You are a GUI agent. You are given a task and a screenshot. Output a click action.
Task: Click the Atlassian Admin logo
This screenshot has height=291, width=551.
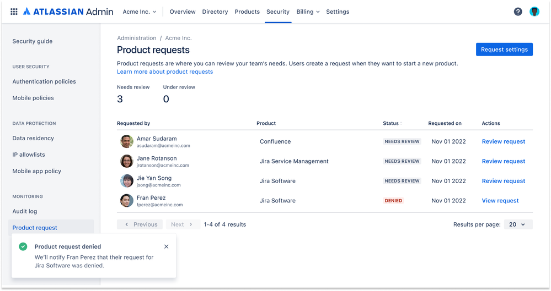point(68,12)
